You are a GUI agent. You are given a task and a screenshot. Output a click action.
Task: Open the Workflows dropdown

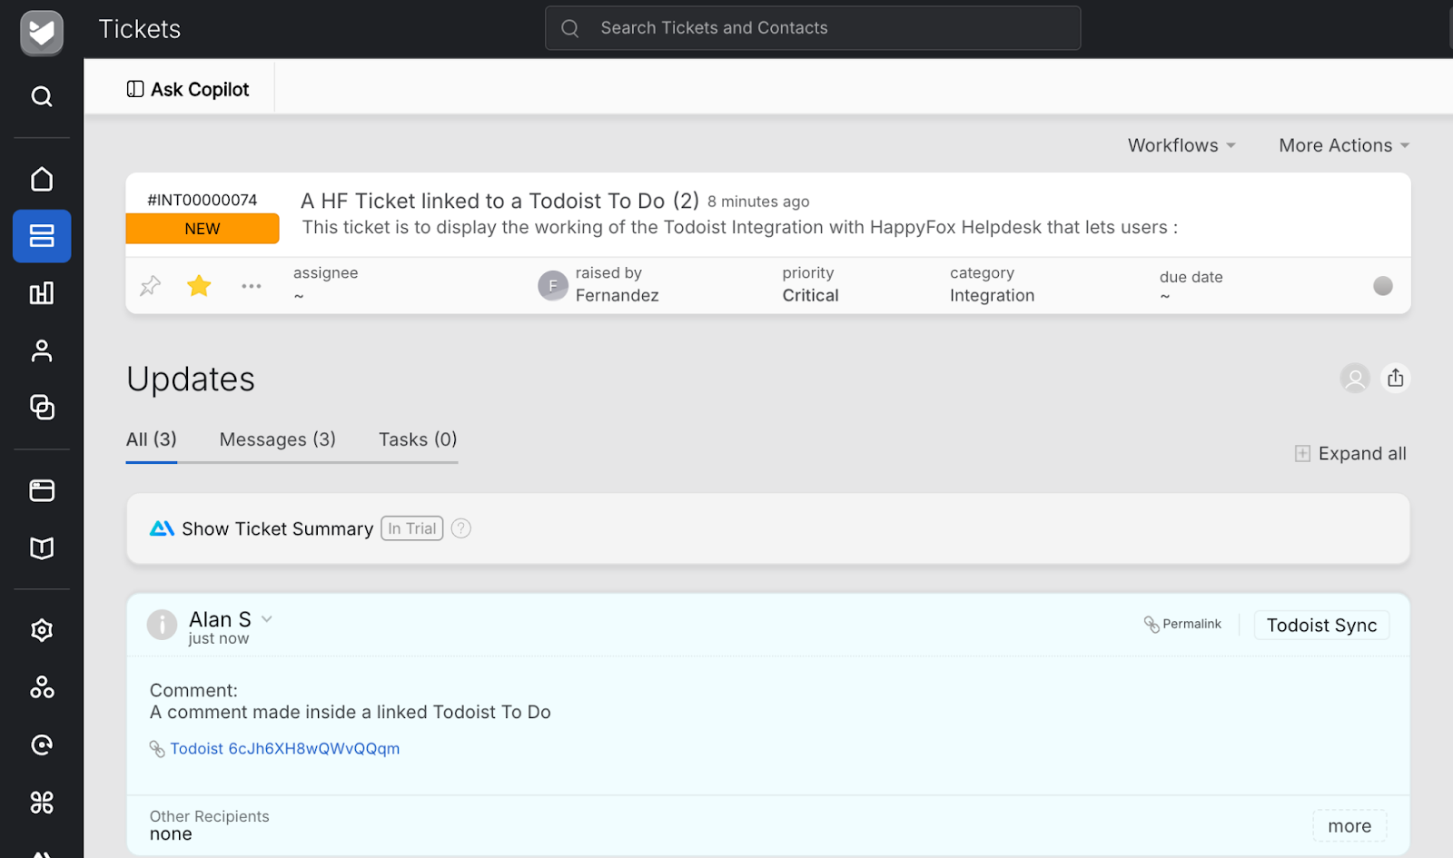(1181, 145)
